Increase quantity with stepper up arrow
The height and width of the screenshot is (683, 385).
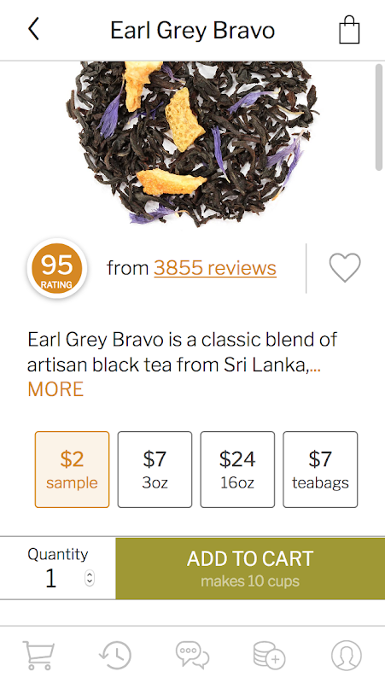90,575
